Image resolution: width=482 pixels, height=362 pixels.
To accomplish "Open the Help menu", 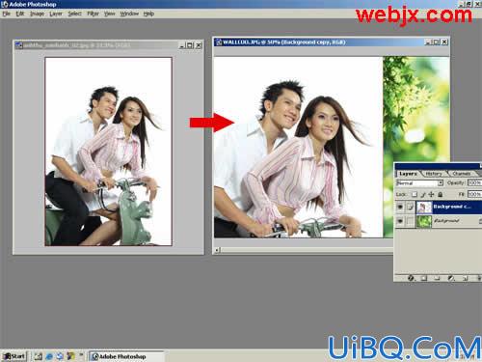I will click(x=148, y=14).
